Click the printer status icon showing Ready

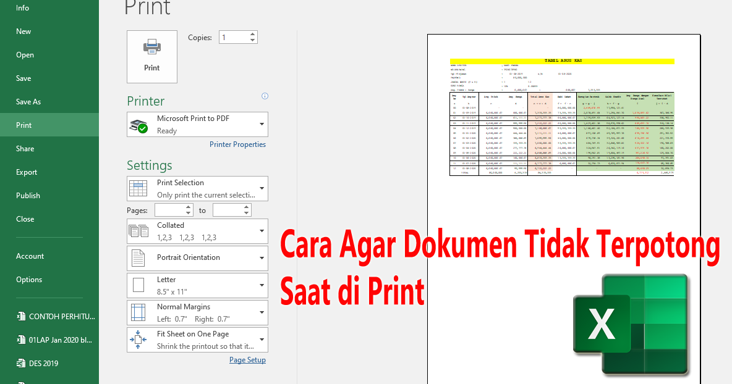click(138, 124)
